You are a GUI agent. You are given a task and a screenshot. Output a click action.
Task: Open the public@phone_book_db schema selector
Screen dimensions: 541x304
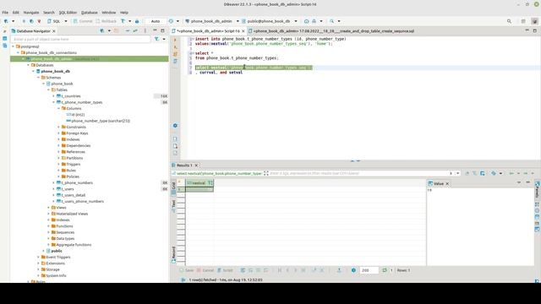(269, 21)
